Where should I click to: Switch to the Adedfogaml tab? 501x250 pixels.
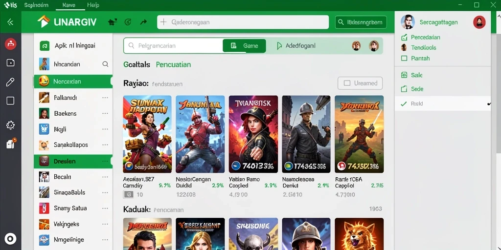coord(296,46)
